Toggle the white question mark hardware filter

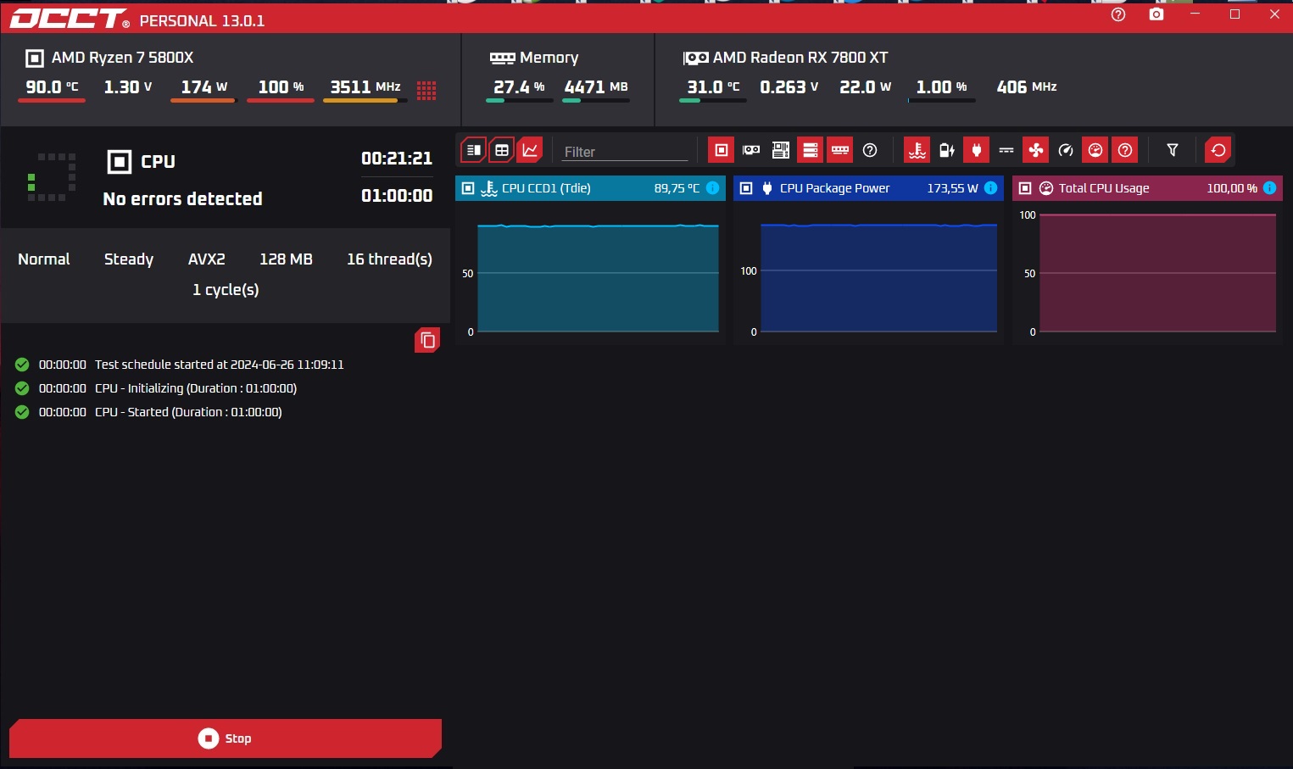point(870,150)
